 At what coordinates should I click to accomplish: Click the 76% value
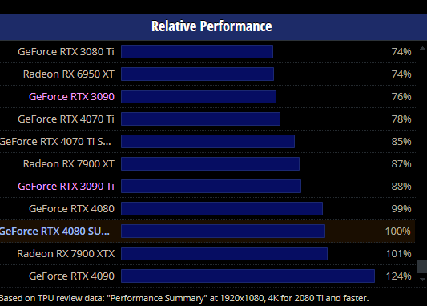pos(401,97)
